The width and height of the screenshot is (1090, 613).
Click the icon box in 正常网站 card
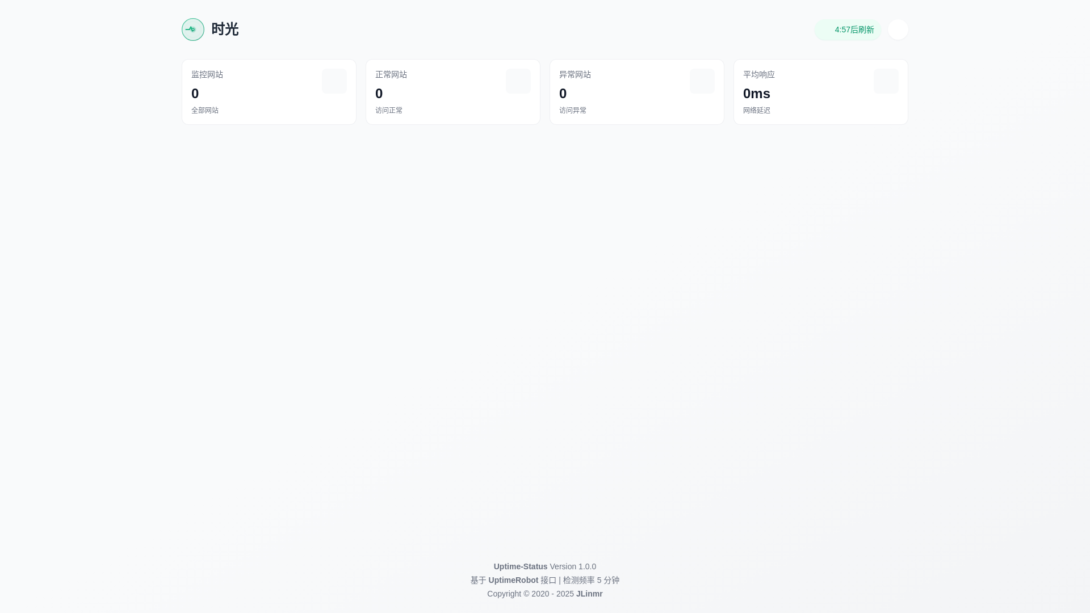[x=518, y=81]
